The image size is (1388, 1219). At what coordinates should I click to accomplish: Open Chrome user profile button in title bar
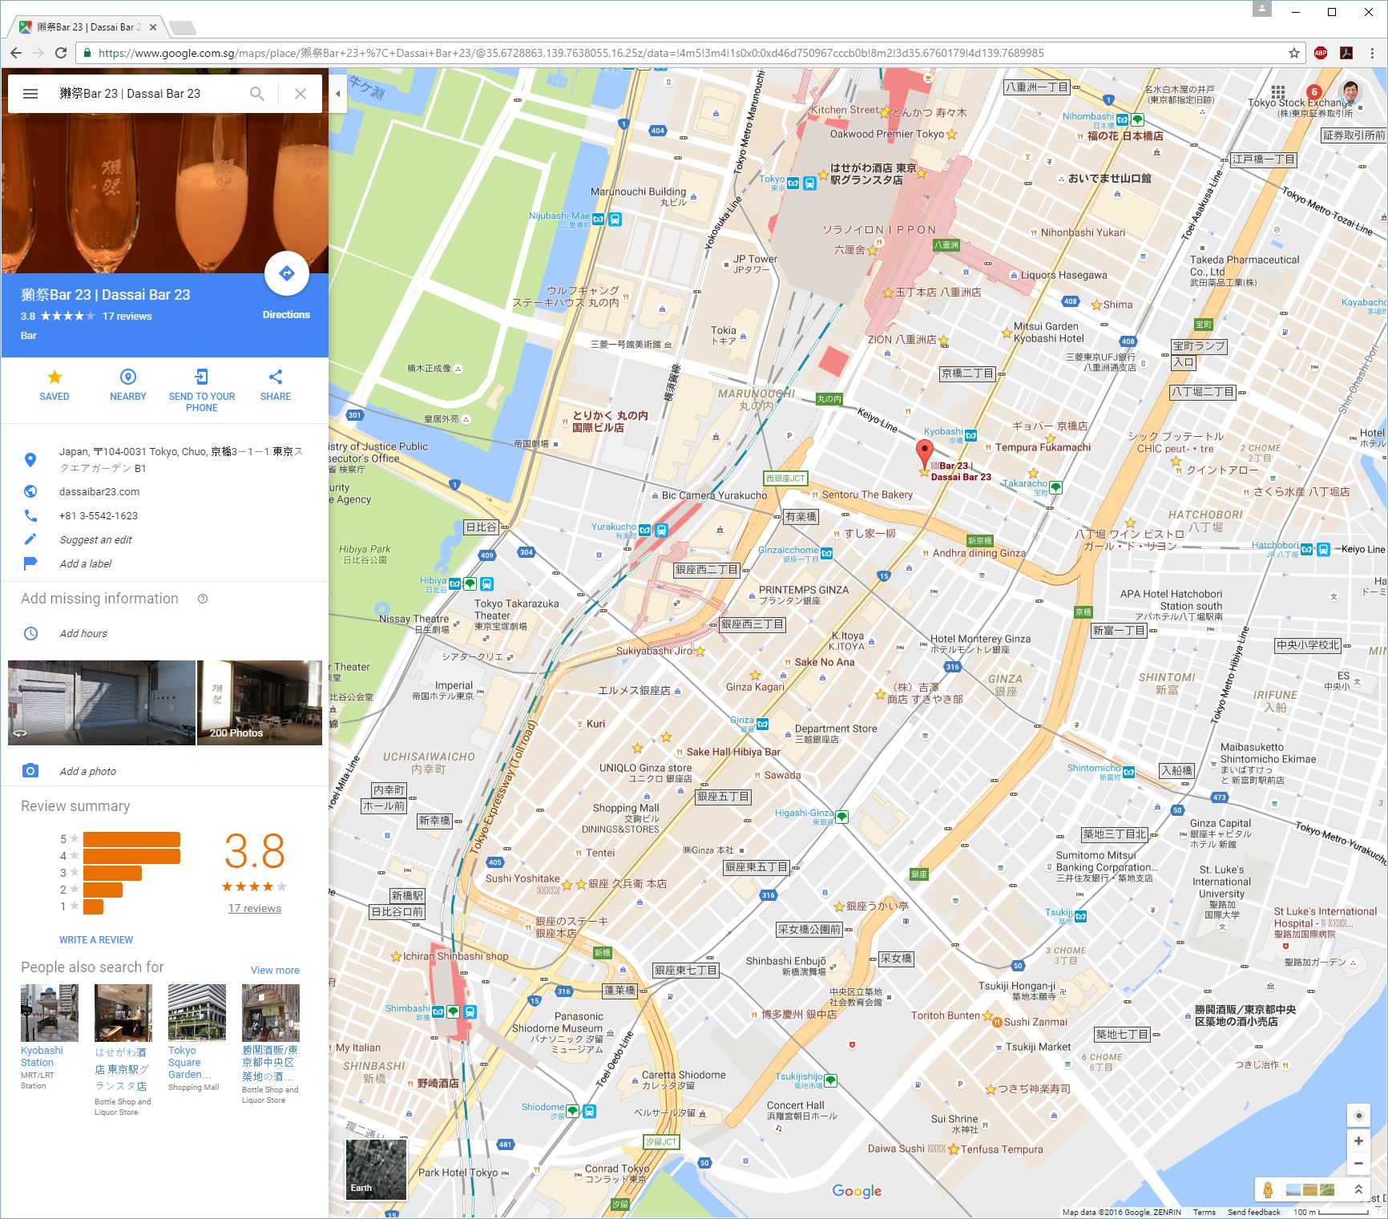1262,10
